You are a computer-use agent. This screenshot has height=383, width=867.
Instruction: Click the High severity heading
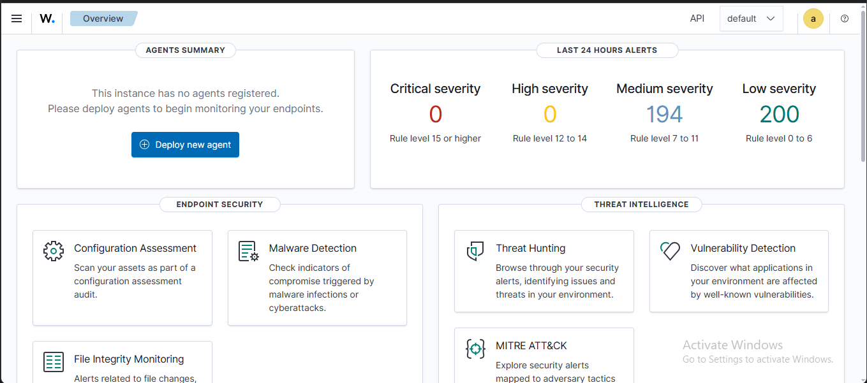550,89
